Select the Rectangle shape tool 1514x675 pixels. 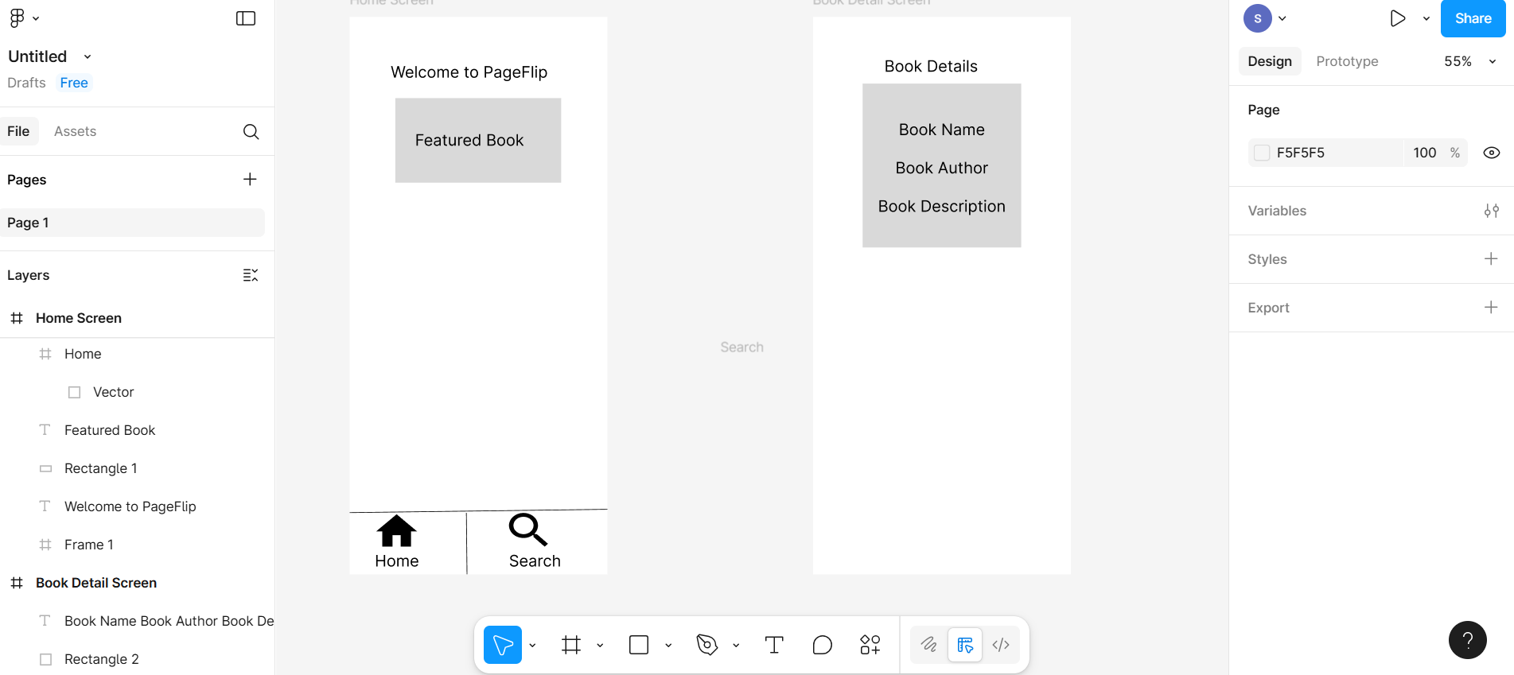pyautogui.click(x=638, y=645)
